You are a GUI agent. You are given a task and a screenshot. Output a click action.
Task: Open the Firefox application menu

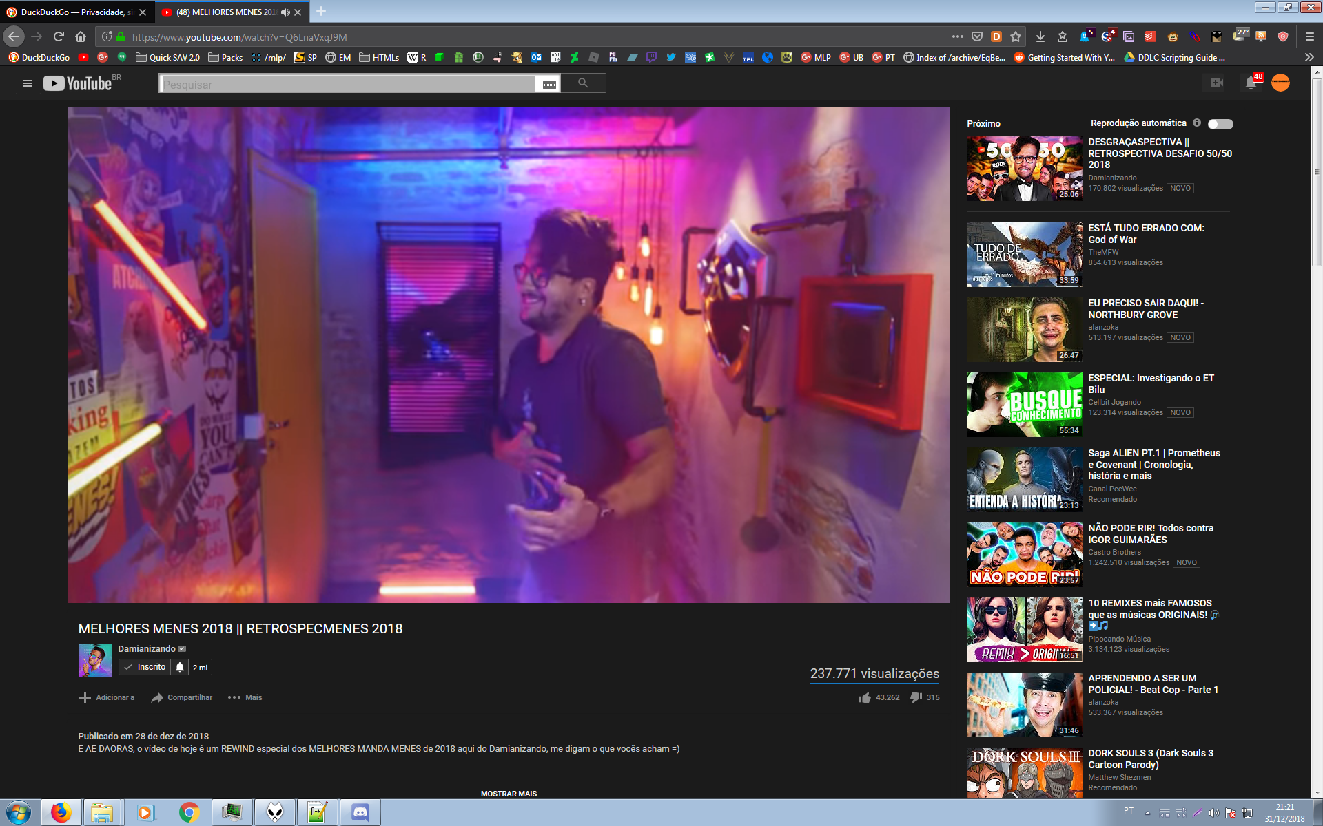[1309, 36]
